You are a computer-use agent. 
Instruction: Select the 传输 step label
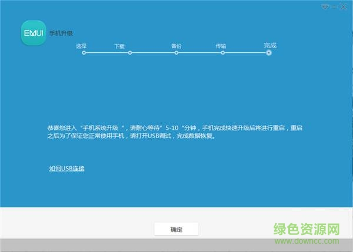(x=221, y=45)
